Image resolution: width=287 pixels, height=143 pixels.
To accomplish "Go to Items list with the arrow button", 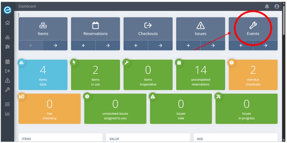I will [55, 45].
